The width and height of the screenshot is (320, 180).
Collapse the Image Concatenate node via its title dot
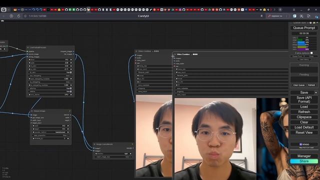coord(94,144)
